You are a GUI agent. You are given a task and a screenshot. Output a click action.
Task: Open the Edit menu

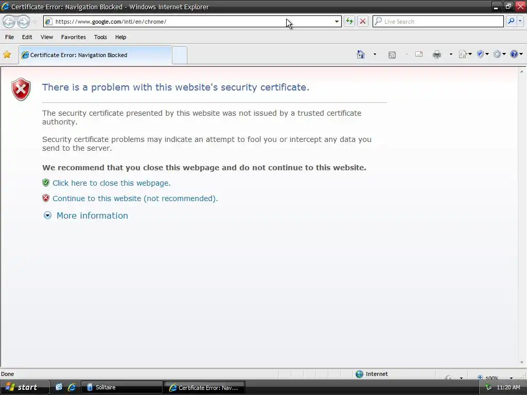tap(27, 37)
